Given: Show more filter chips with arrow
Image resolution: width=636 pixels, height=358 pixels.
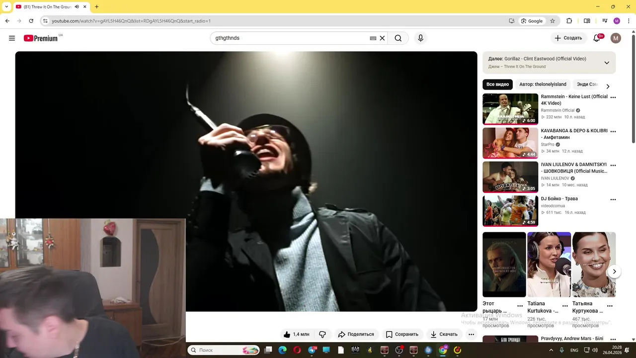Looking at the screenshot, I should click(x=608, y=86).
